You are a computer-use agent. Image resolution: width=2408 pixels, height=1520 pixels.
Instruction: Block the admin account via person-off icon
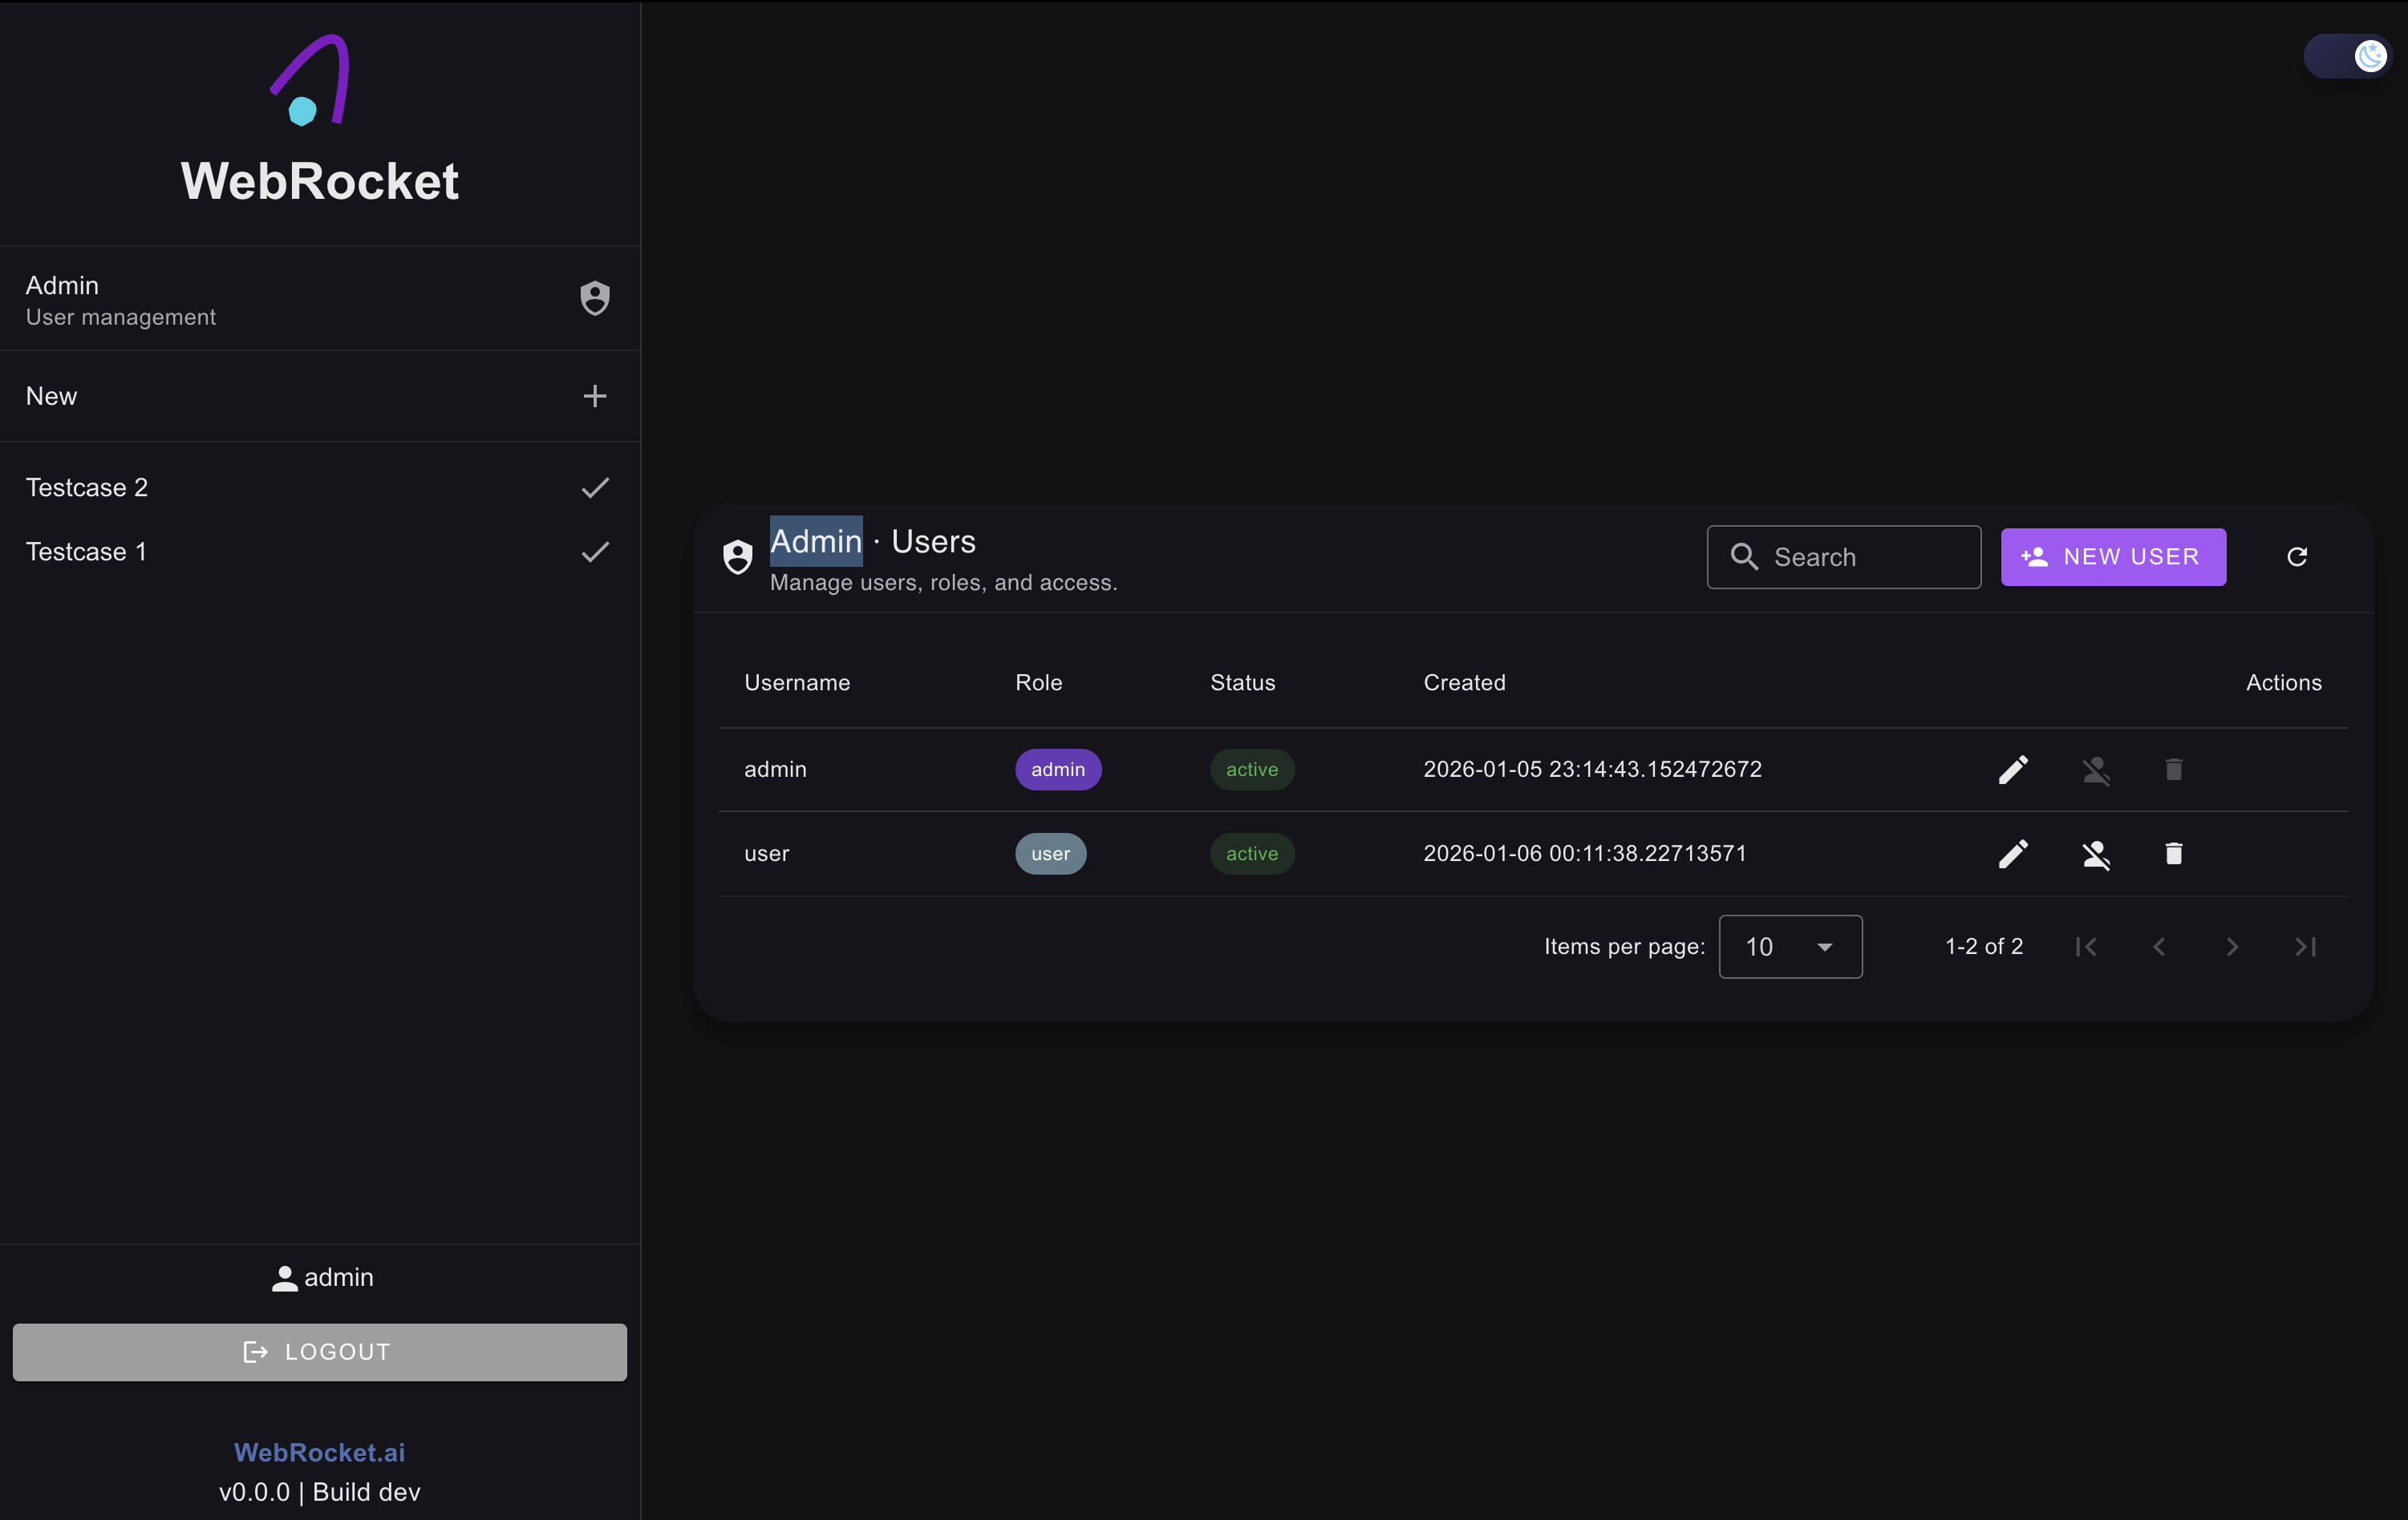(x=2096, y=770)
